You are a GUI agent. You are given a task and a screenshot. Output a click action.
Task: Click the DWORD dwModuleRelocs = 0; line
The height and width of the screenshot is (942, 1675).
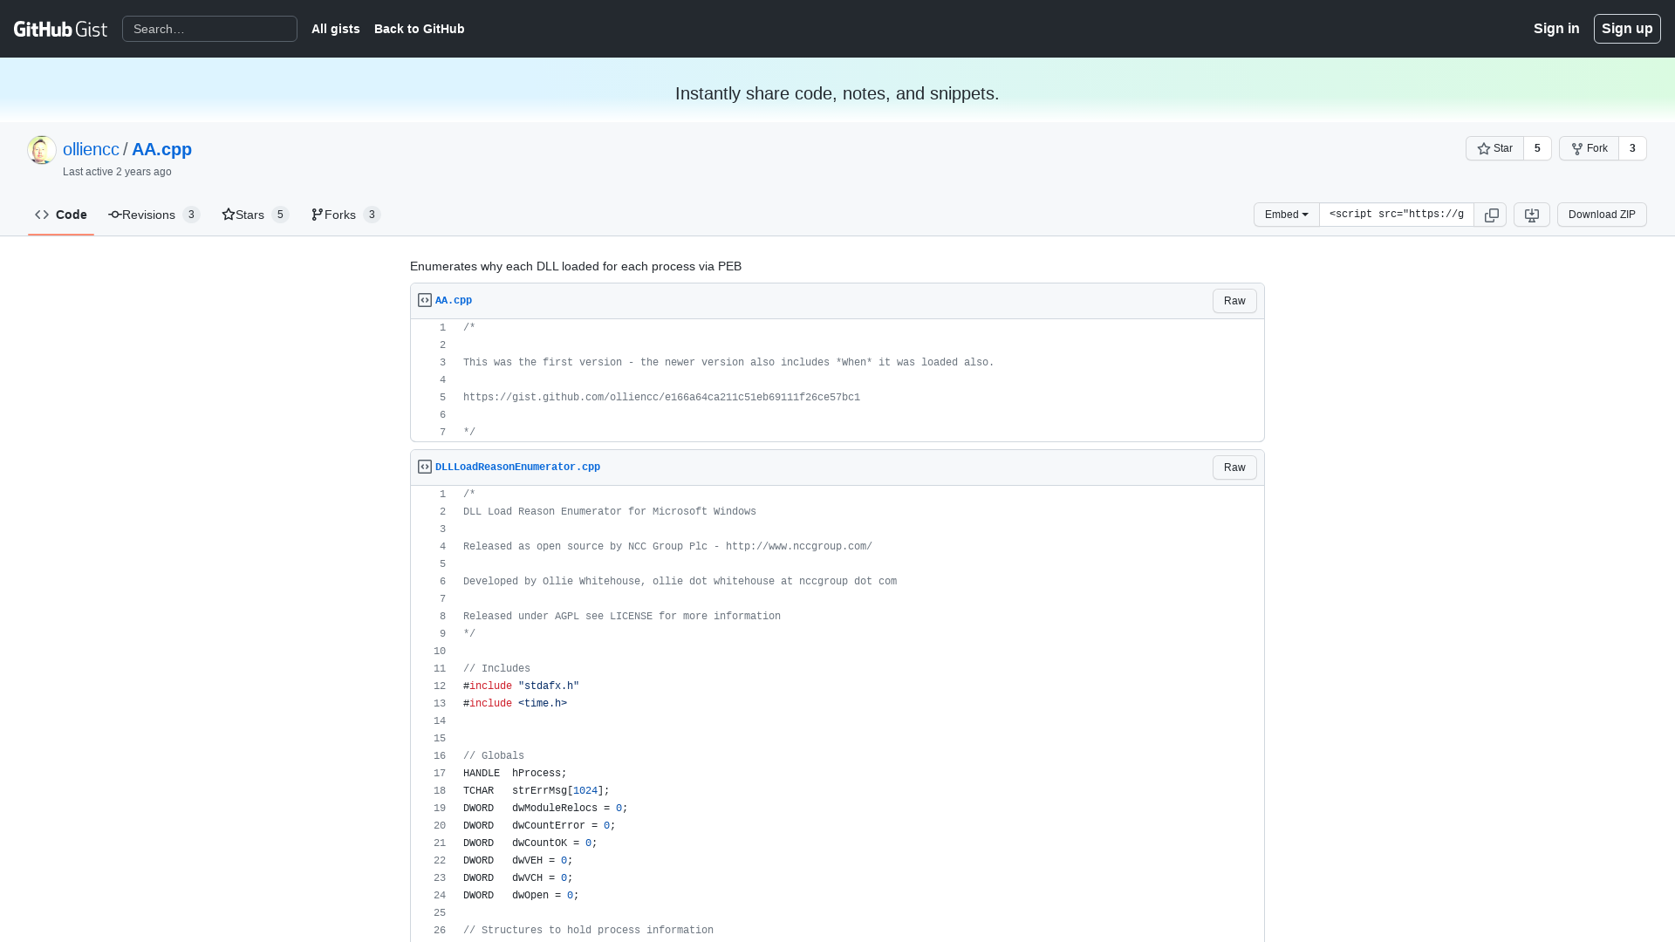545,809
